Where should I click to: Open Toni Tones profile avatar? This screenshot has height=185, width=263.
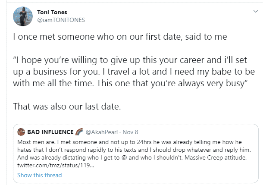pyautogui.click(x=23, y=16)
